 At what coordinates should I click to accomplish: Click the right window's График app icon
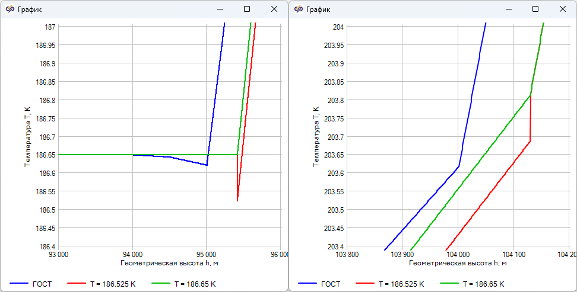click(298, 9)
